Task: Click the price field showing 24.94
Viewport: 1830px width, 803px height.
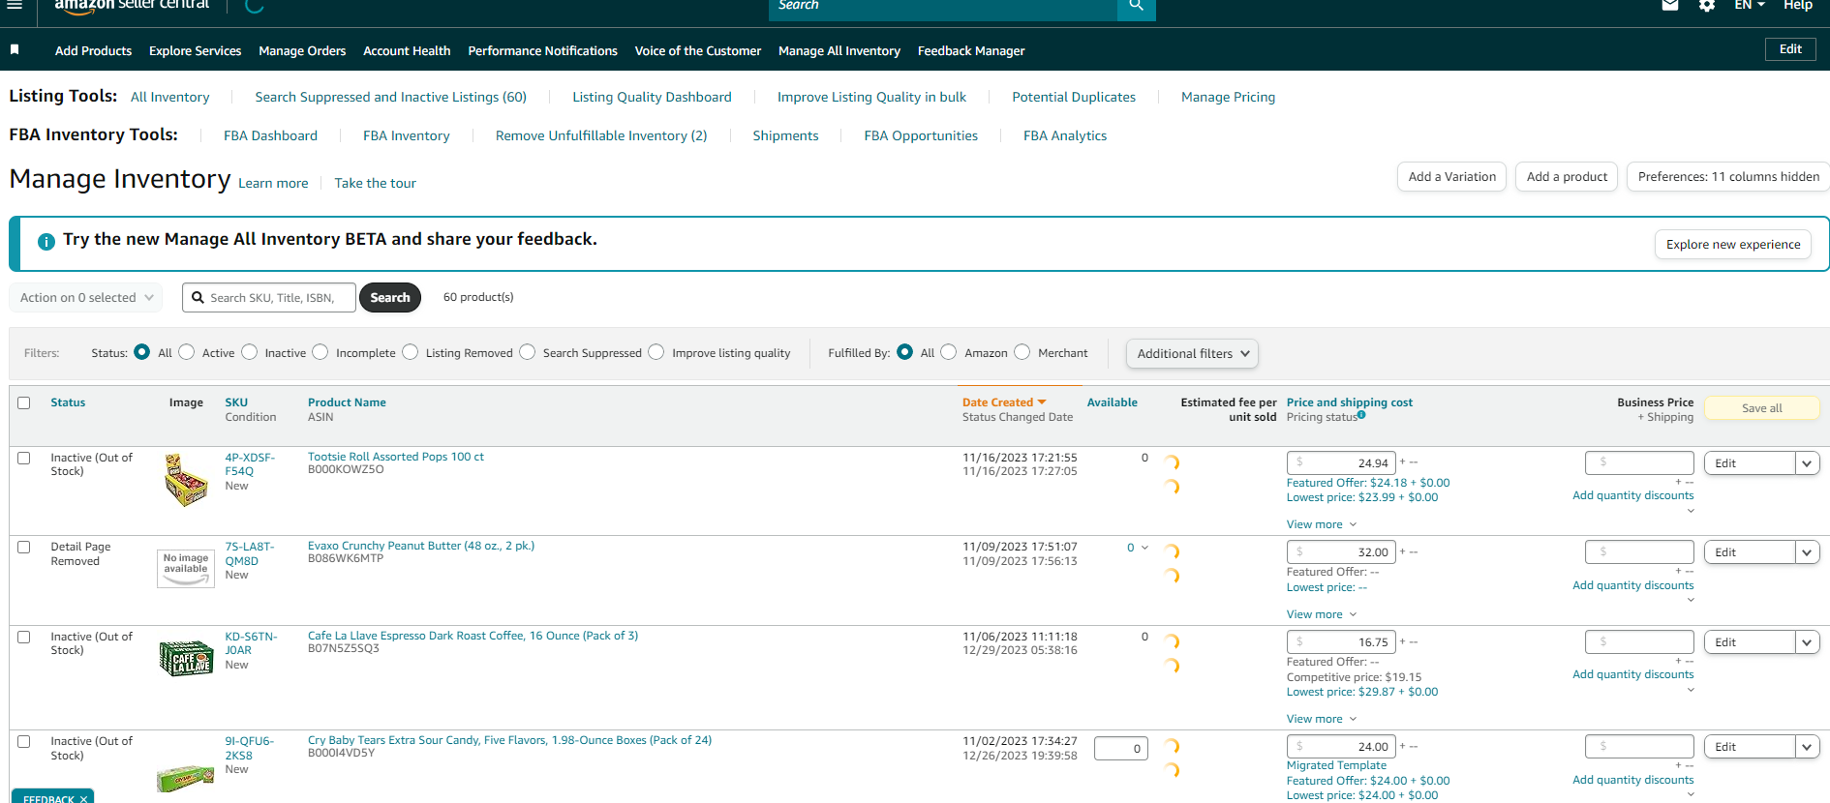Action: (1341, 463)
